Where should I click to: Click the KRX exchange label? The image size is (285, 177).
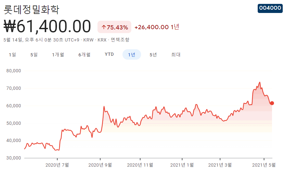102,40
